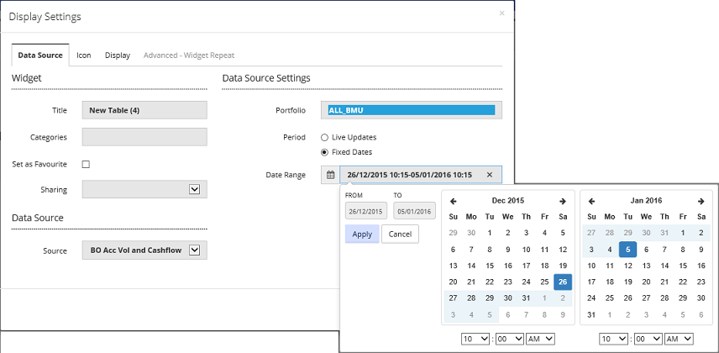
Task: Open the AM/PM dropdown under Jan 2016 calendar
Action: [679, 339]
